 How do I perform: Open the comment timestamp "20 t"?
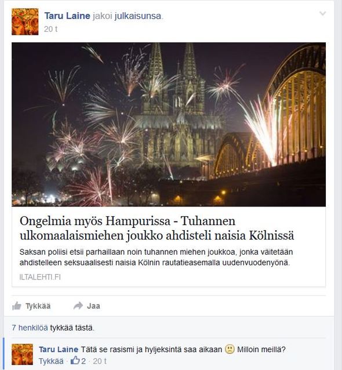click(x=100, y=361)
